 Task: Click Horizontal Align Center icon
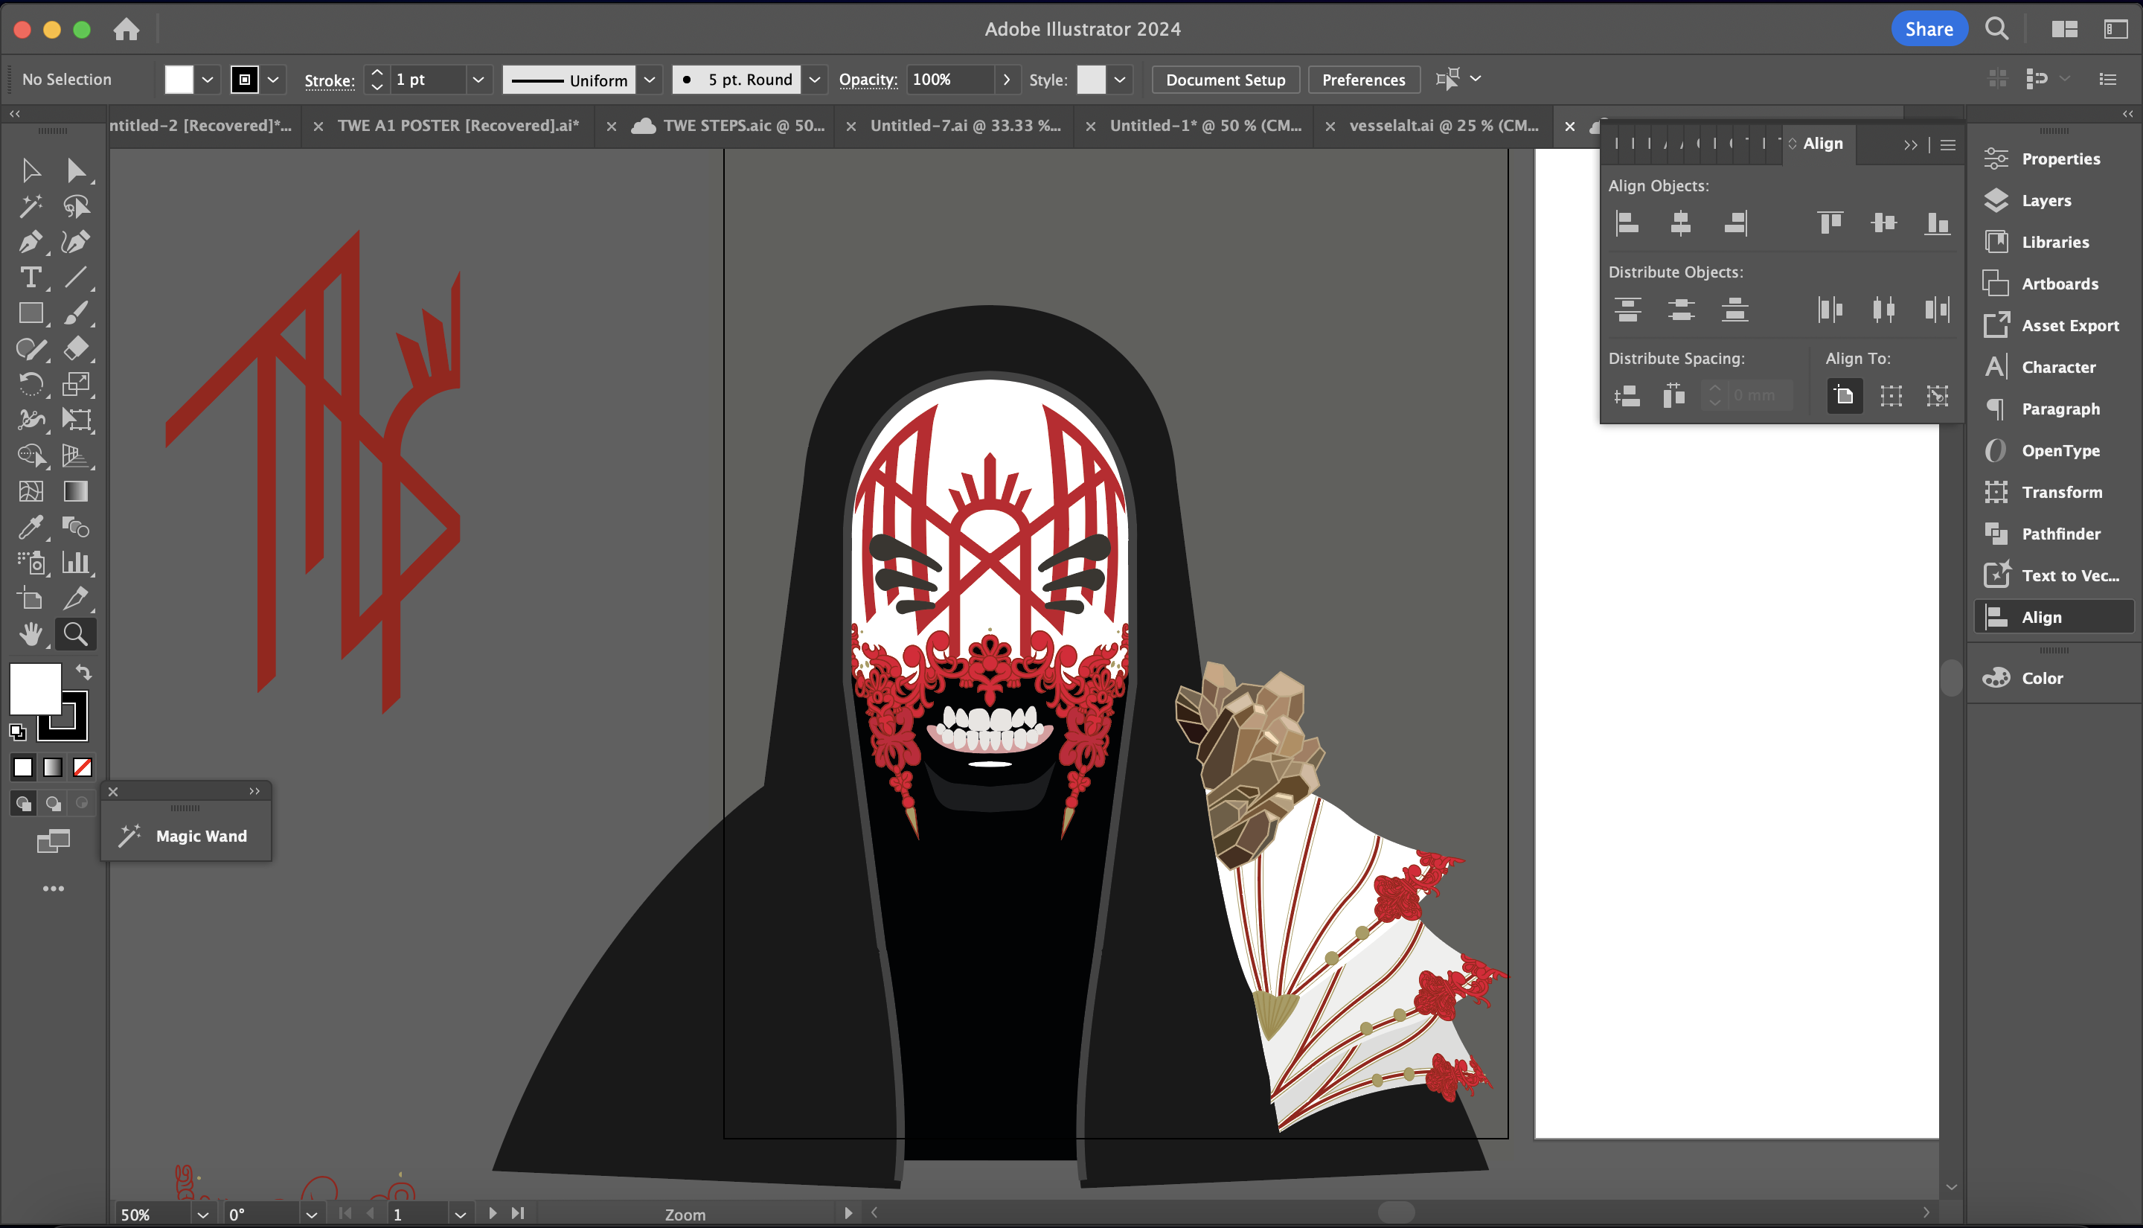[x=1680, y=223]
